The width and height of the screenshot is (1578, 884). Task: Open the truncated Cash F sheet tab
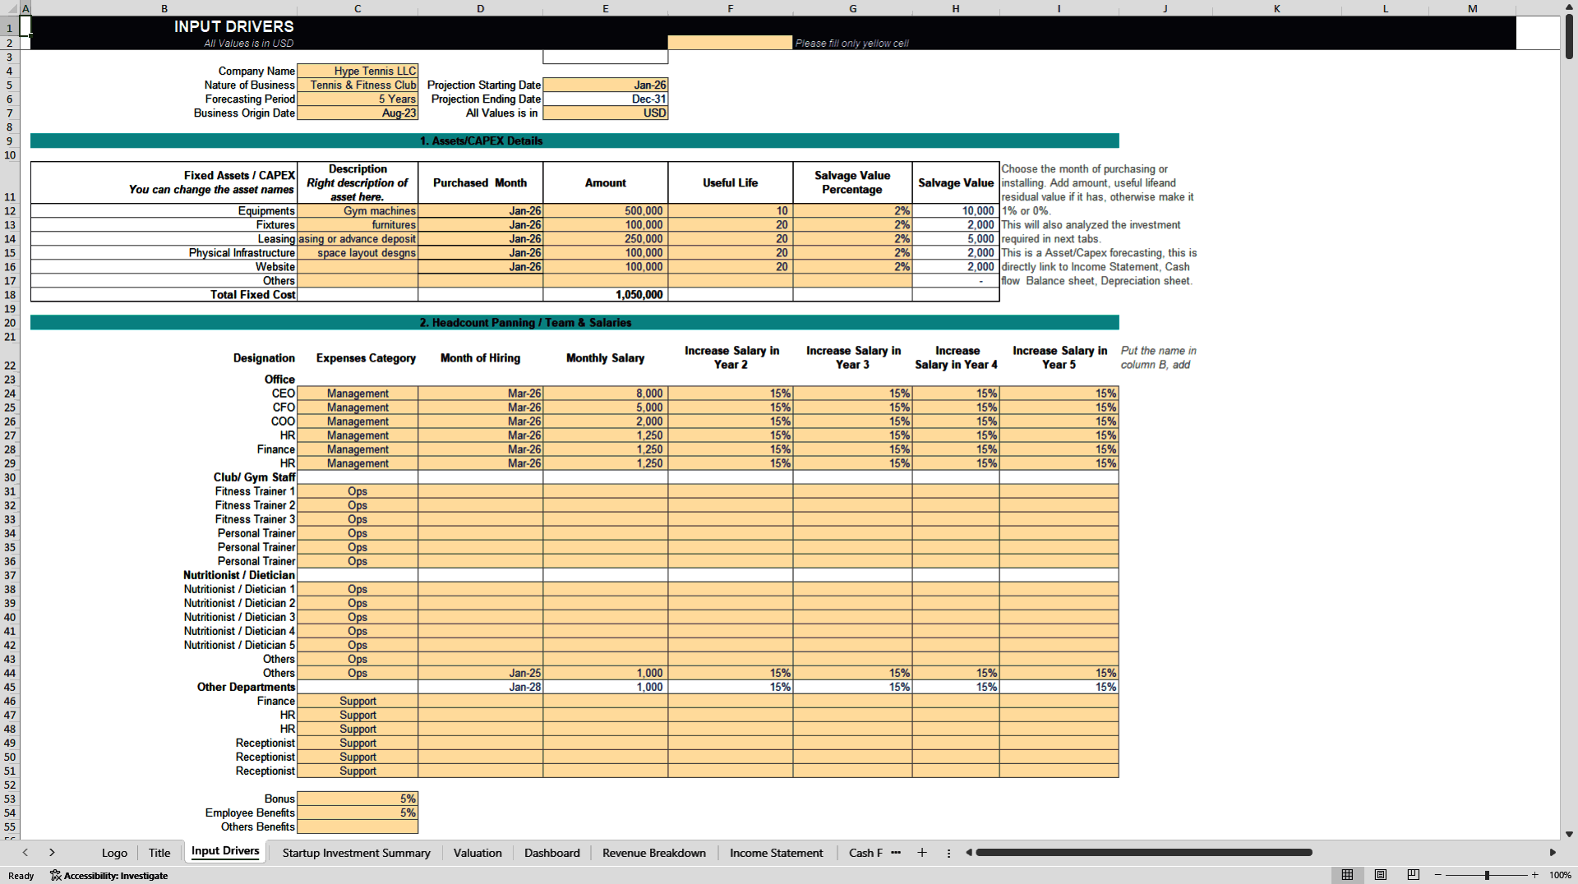tap(865, 853)
